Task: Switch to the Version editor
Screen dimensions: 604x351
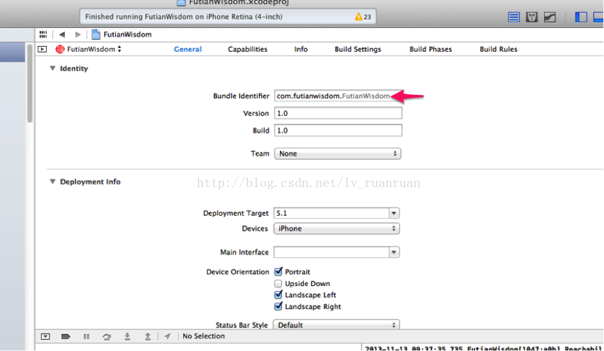Action: pyautogui.click(x=550, y=17)
